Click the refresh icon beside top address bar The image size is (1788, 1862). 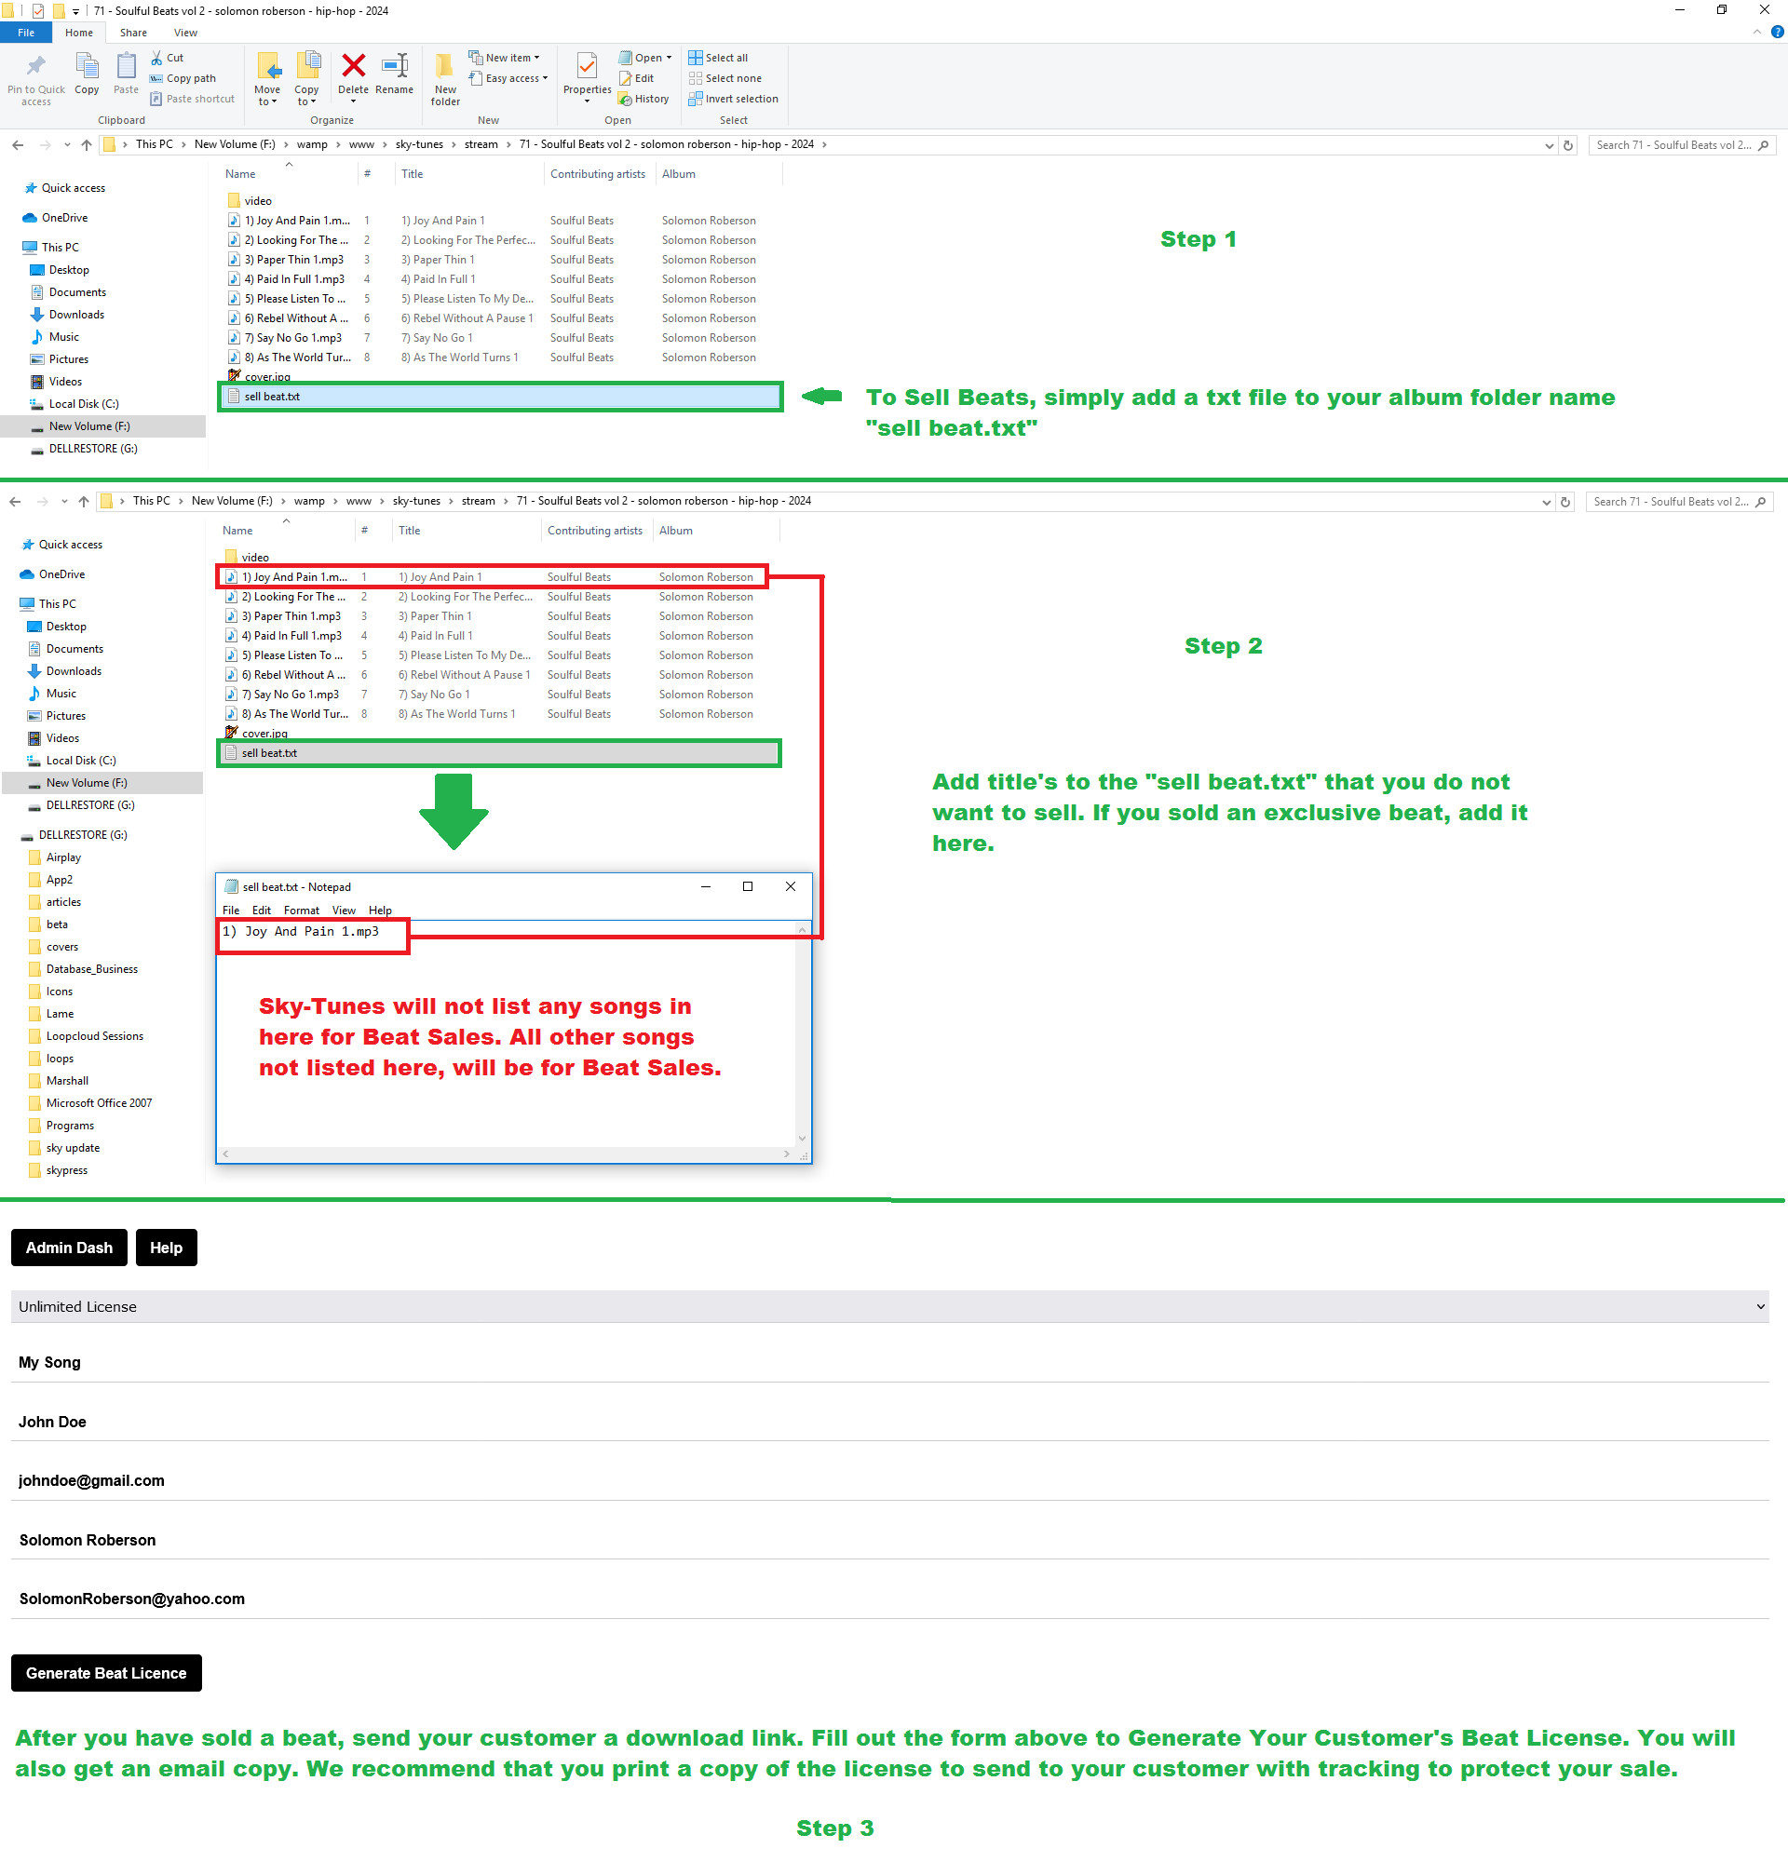(x=1568, y=145)
